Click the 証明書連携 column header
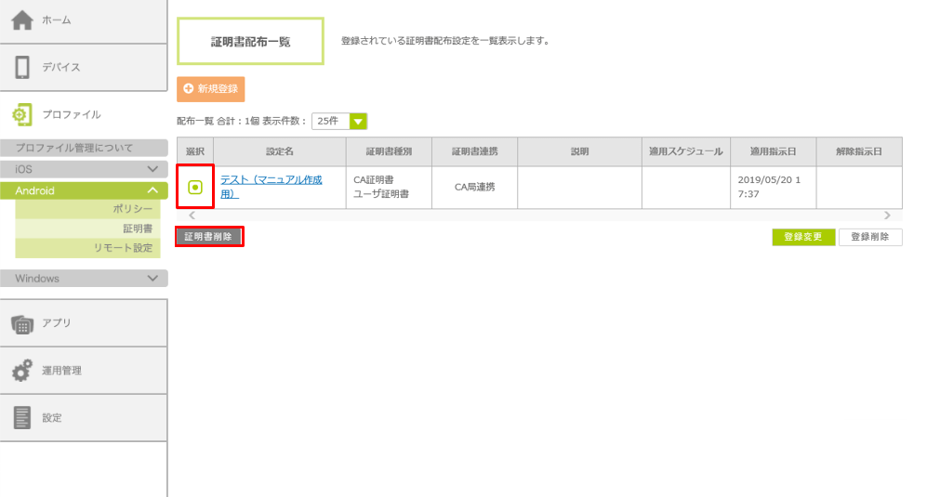The width and height of the screenshot is (927, 497). pyautogui.click(x=475, y=151)
